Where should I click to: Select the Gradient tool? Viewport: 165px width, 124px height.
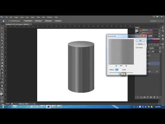[2, 63]
